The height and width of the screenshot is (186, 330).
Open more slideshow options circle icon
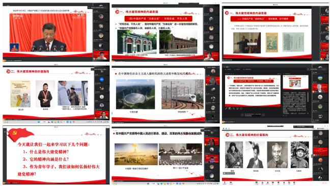[x=241, y=109]
